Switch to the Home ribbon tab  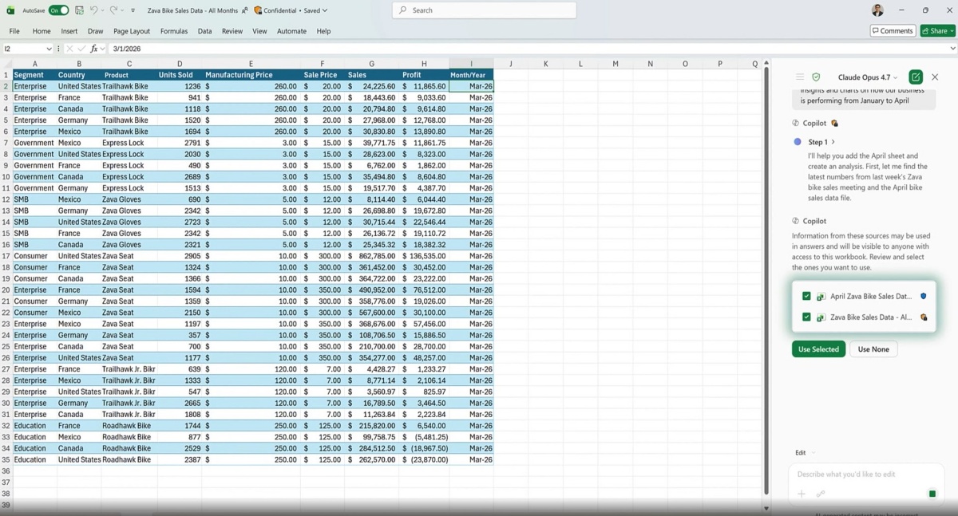42,31
